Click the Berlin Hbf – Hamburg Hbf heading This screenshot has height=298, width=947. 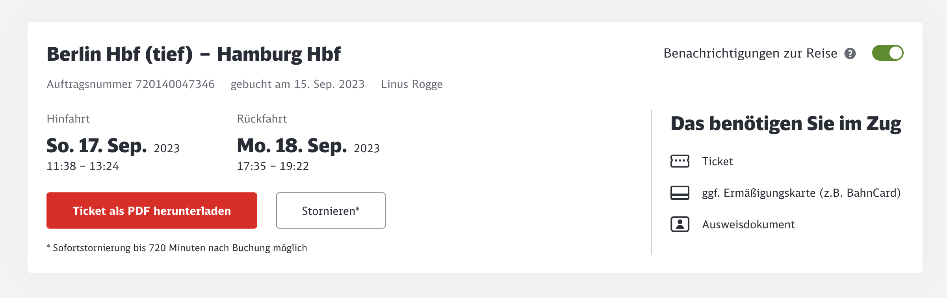coord(193,54)
